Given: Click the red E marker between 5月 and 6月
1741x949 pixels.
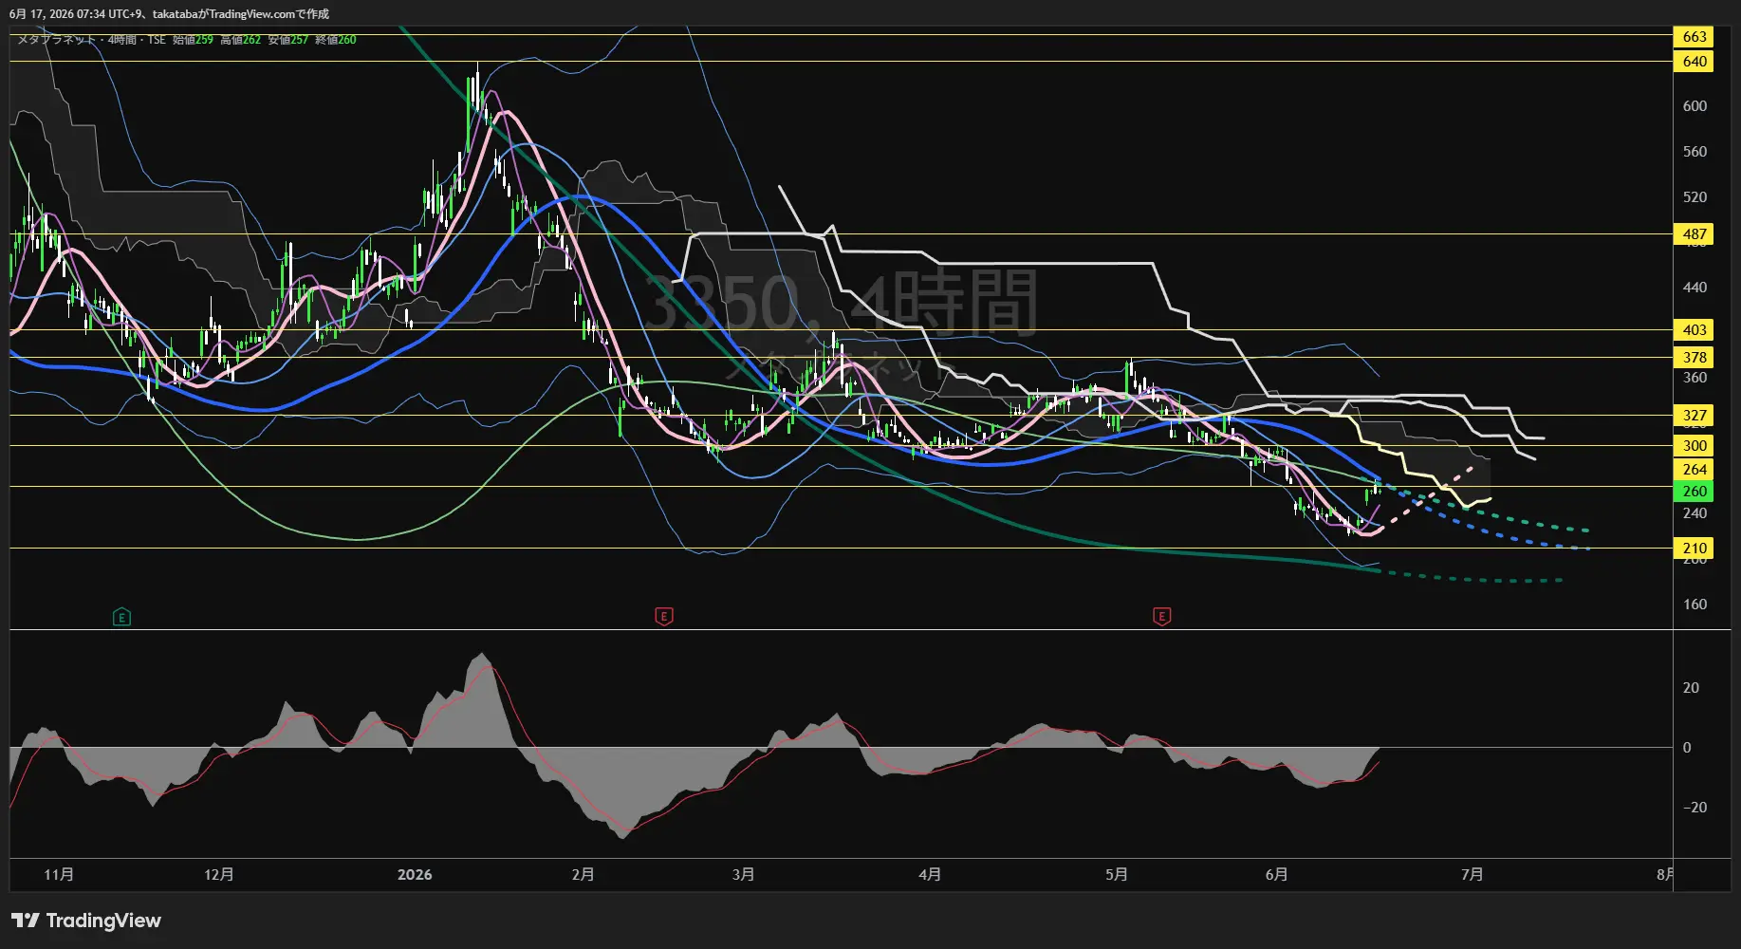Looking at the screenshot, I should 1161,617.
